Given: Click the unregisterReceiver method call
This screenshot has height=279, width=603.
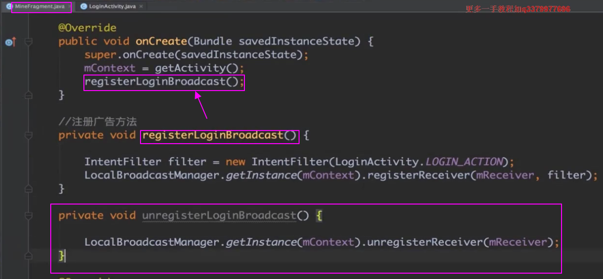Looking at the screenshot, I should pyautogui.click(x=425, y=242).
